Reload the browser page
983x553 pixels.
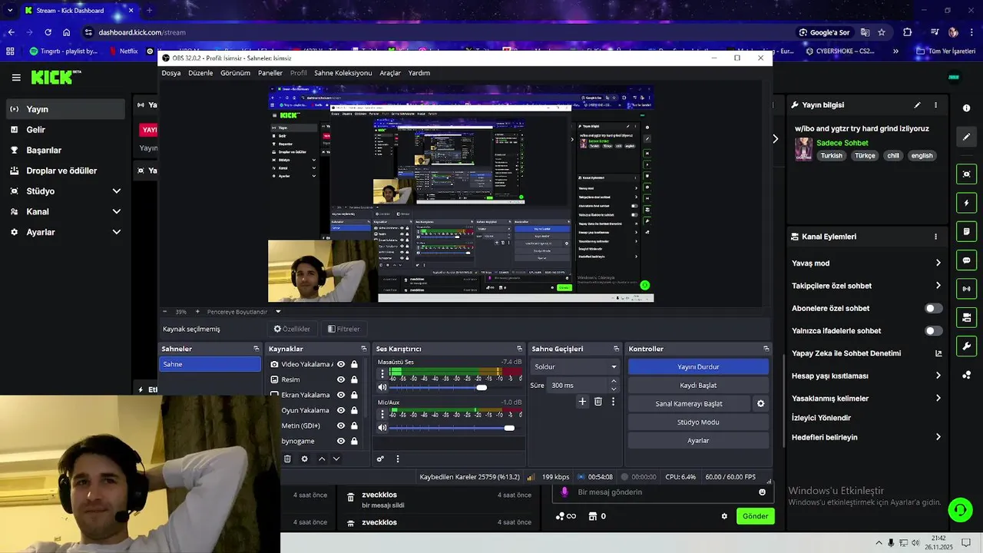coord(48,32)
